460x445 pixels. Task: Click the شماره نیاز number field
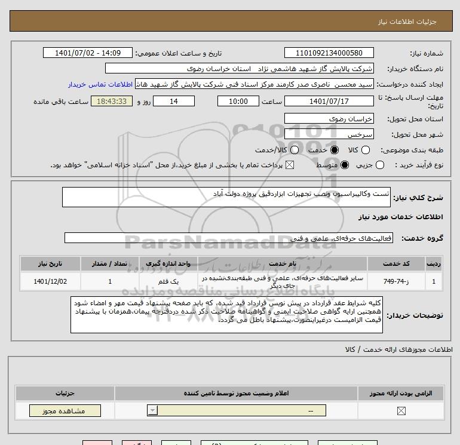tap(329, 53)
